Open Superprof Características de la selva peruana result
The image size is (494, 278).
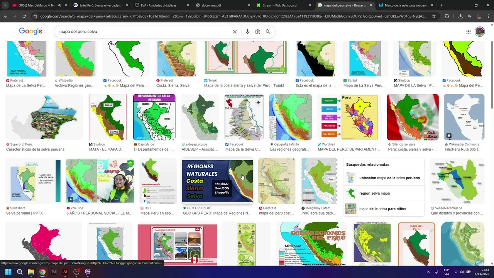(35, 149)
